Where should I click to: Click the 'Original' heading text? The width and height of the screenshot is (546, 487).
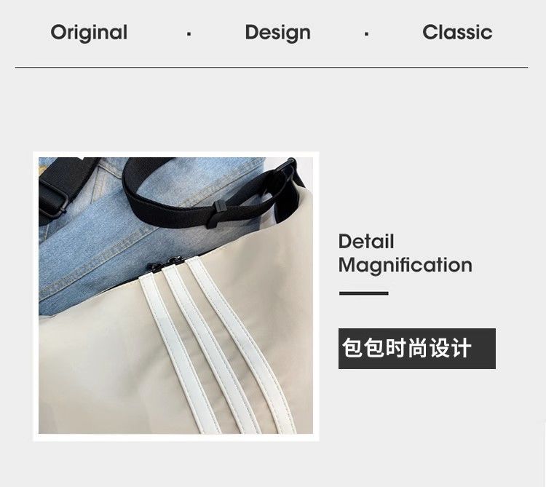click(89, 33)
